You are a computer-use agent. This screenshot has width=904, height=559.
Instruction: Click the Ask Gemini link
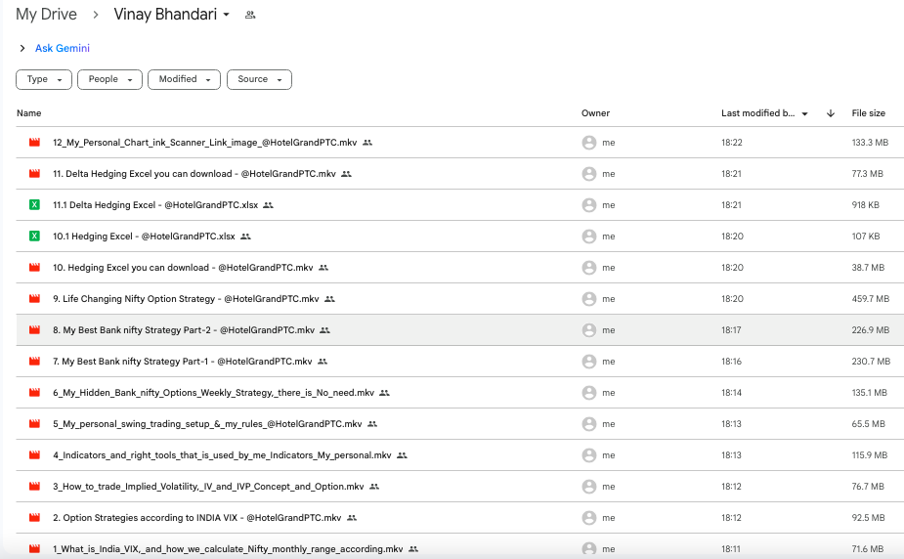pos(63,49)
